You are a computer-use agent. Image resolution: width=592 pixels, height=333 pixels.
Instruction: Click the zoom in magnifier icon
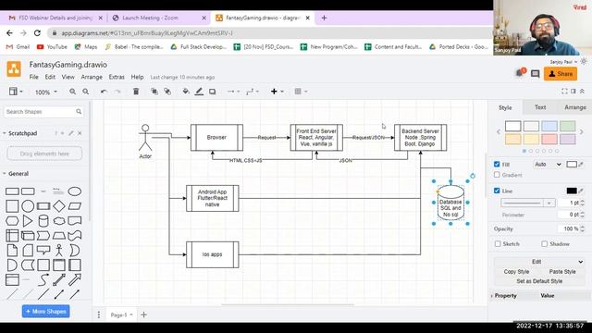point(72,92)
